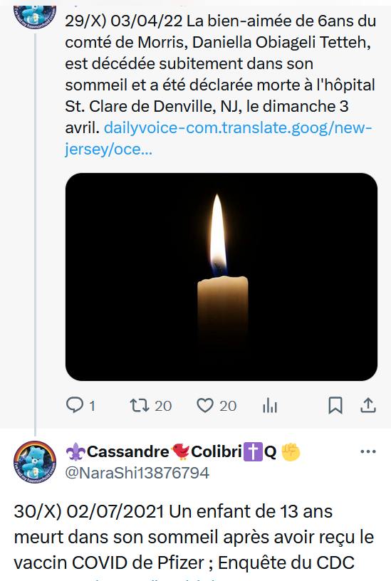
Task: Repost the tweet via the retweet arrows icon
Action: (140, 405)
